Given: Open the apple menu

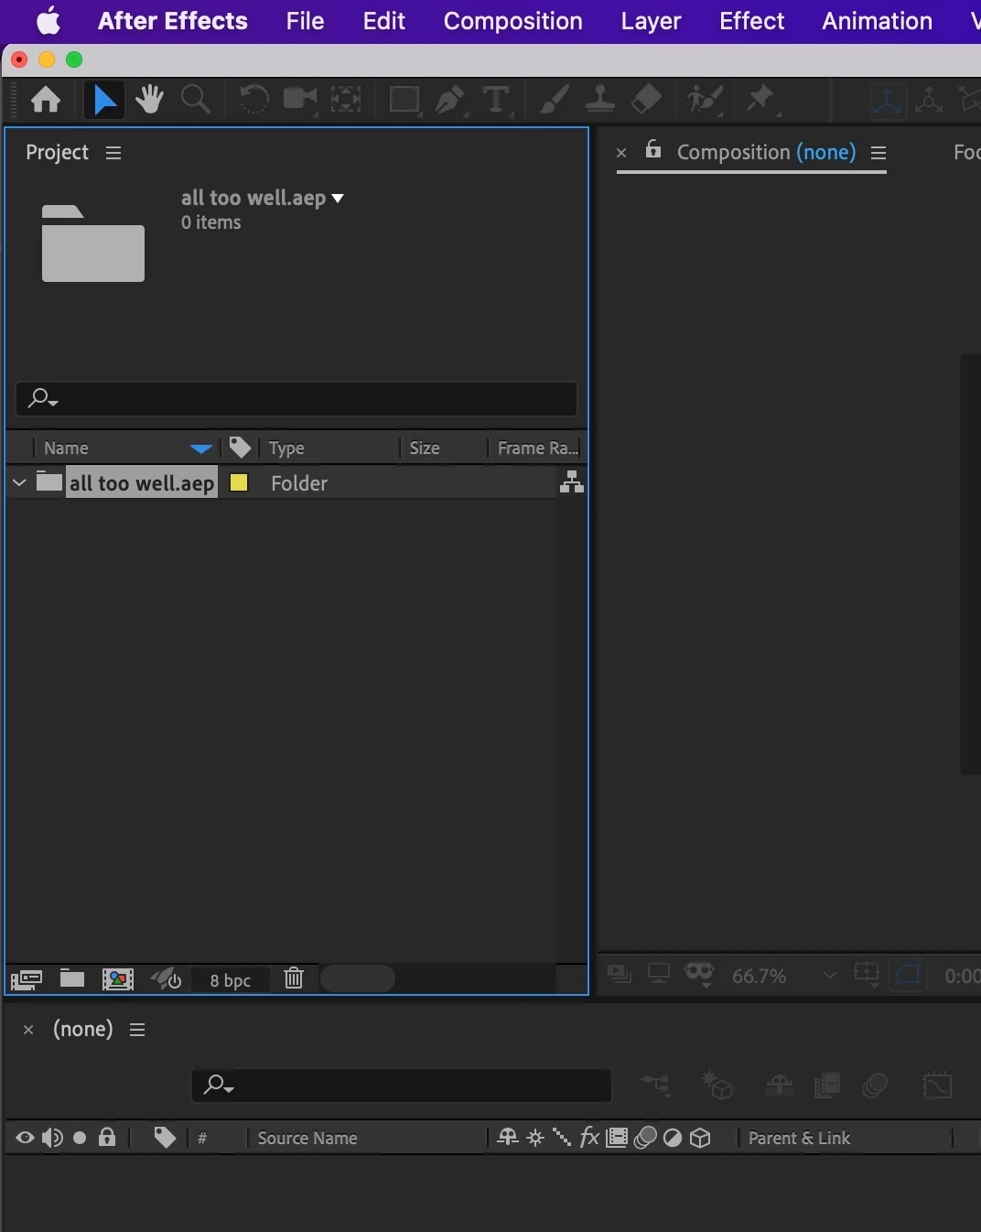Looking at the screenshot, I should 49,20.
